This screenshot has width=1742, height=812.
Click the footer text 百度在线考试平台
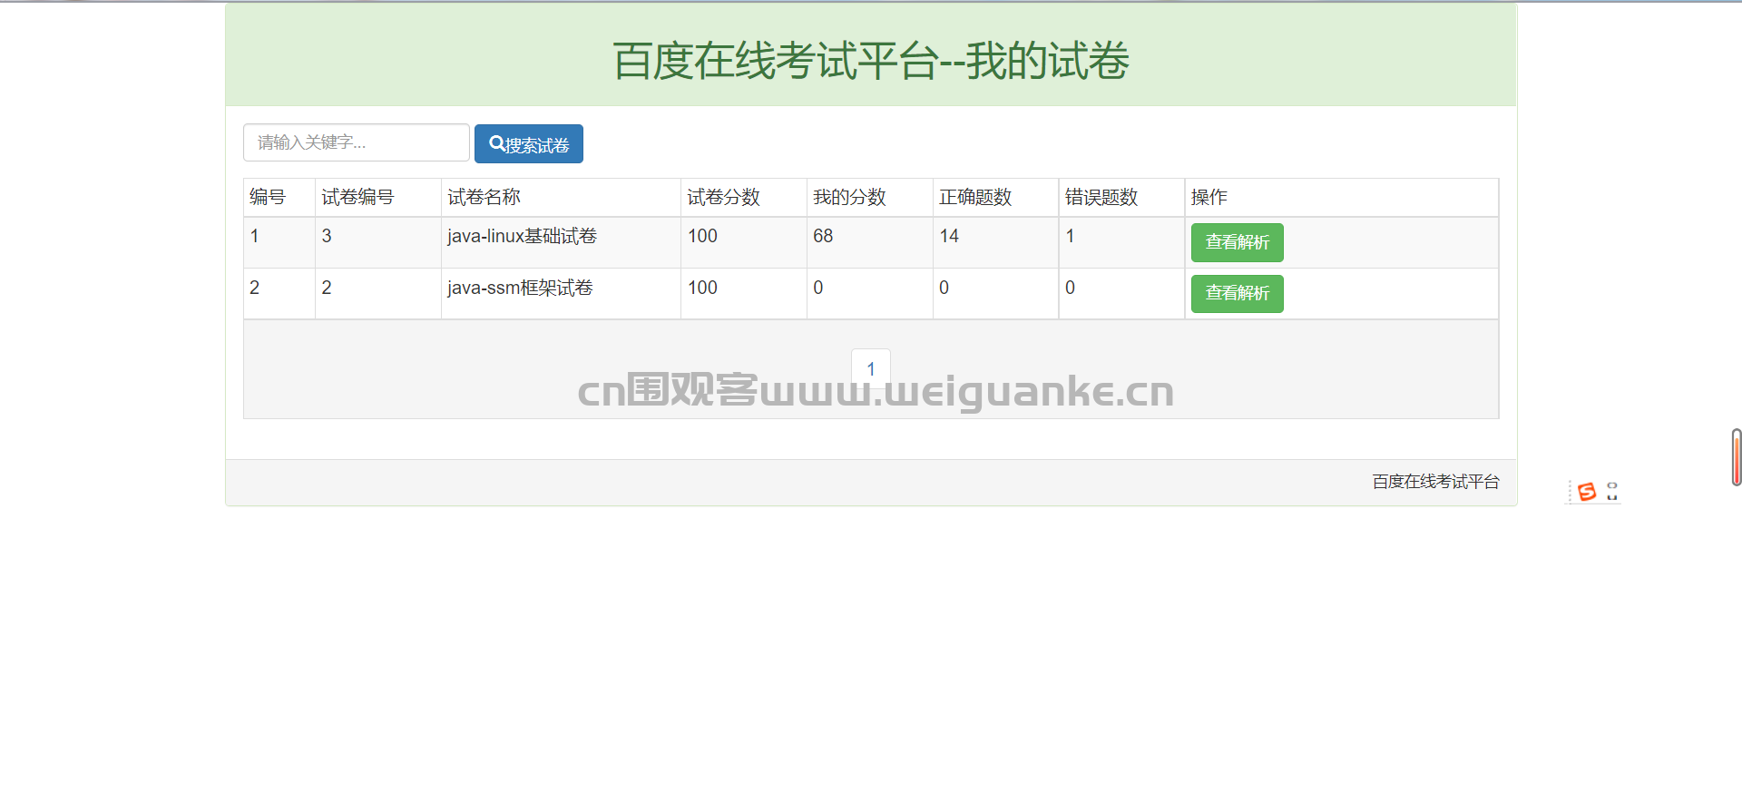1435,482
